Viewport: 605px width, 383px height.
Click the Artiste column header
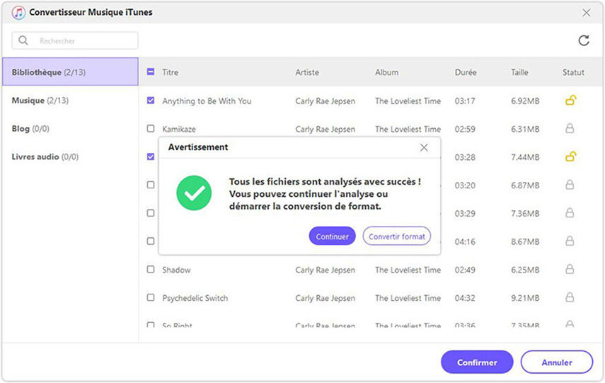point(307,72)
